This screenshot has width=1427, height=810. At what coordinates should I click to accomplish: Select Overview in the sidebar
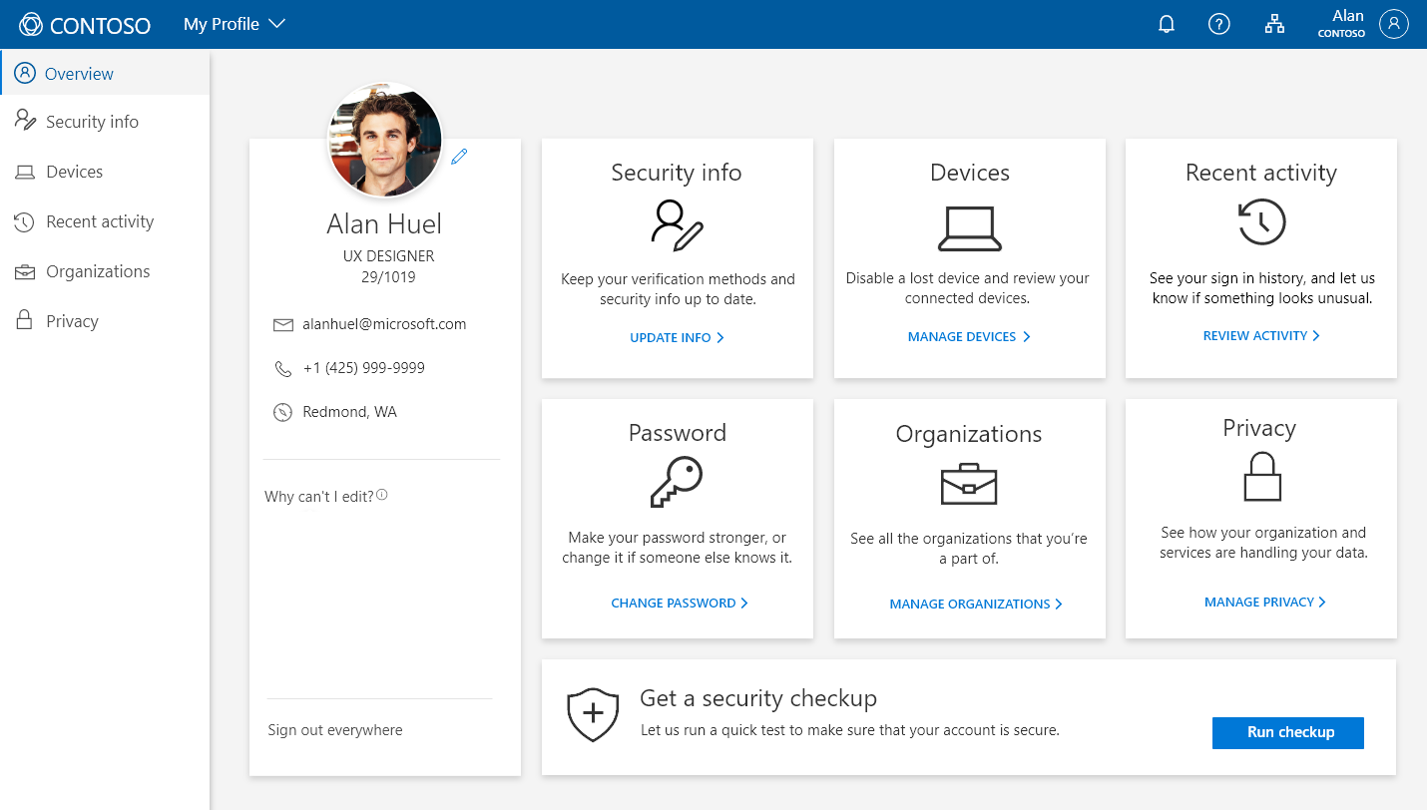point(105,73)
